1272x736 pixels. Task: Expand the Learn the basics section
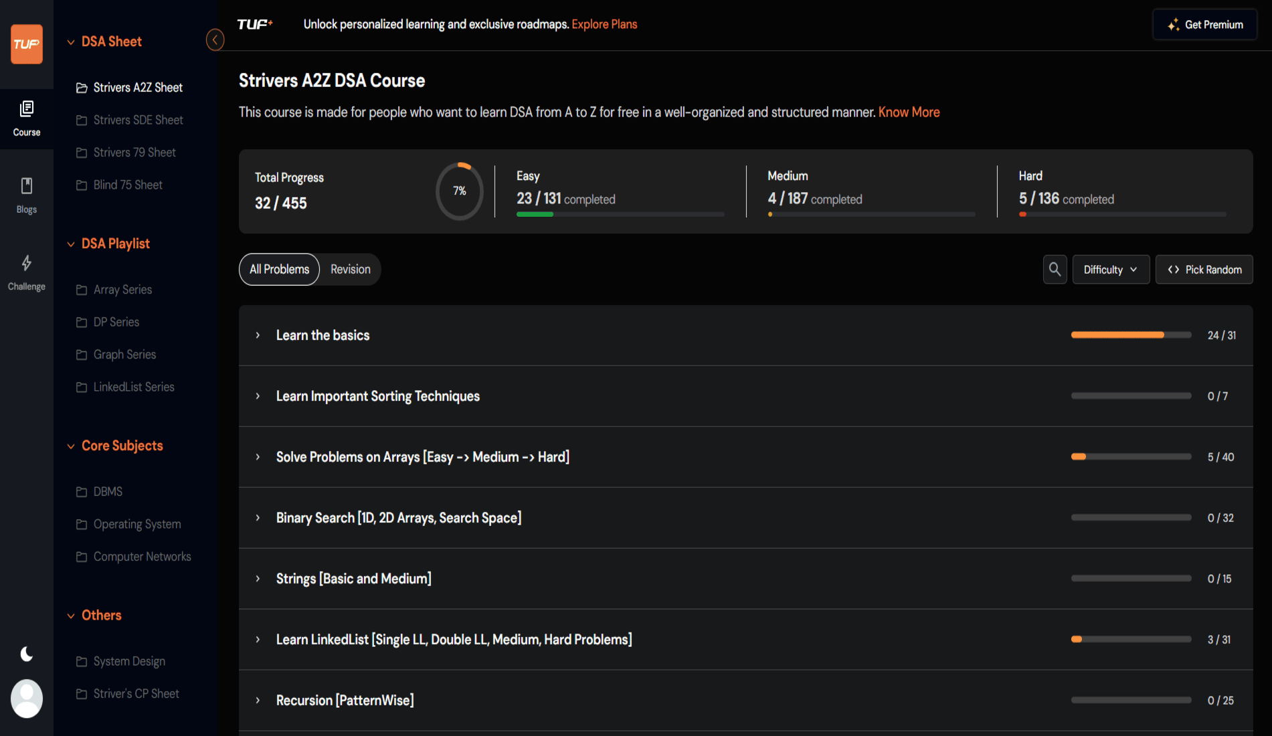click(x=258, y=335)
